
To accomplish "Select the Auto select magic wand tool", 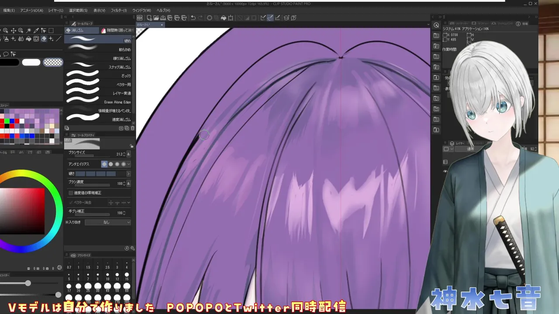I will [29, 31].
